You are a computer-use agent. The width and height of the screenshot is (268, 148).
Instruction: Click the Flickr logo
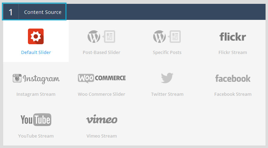click(232, 37)
